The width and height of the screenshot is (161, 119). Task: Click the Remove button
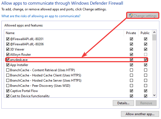(x=146, y=103)
